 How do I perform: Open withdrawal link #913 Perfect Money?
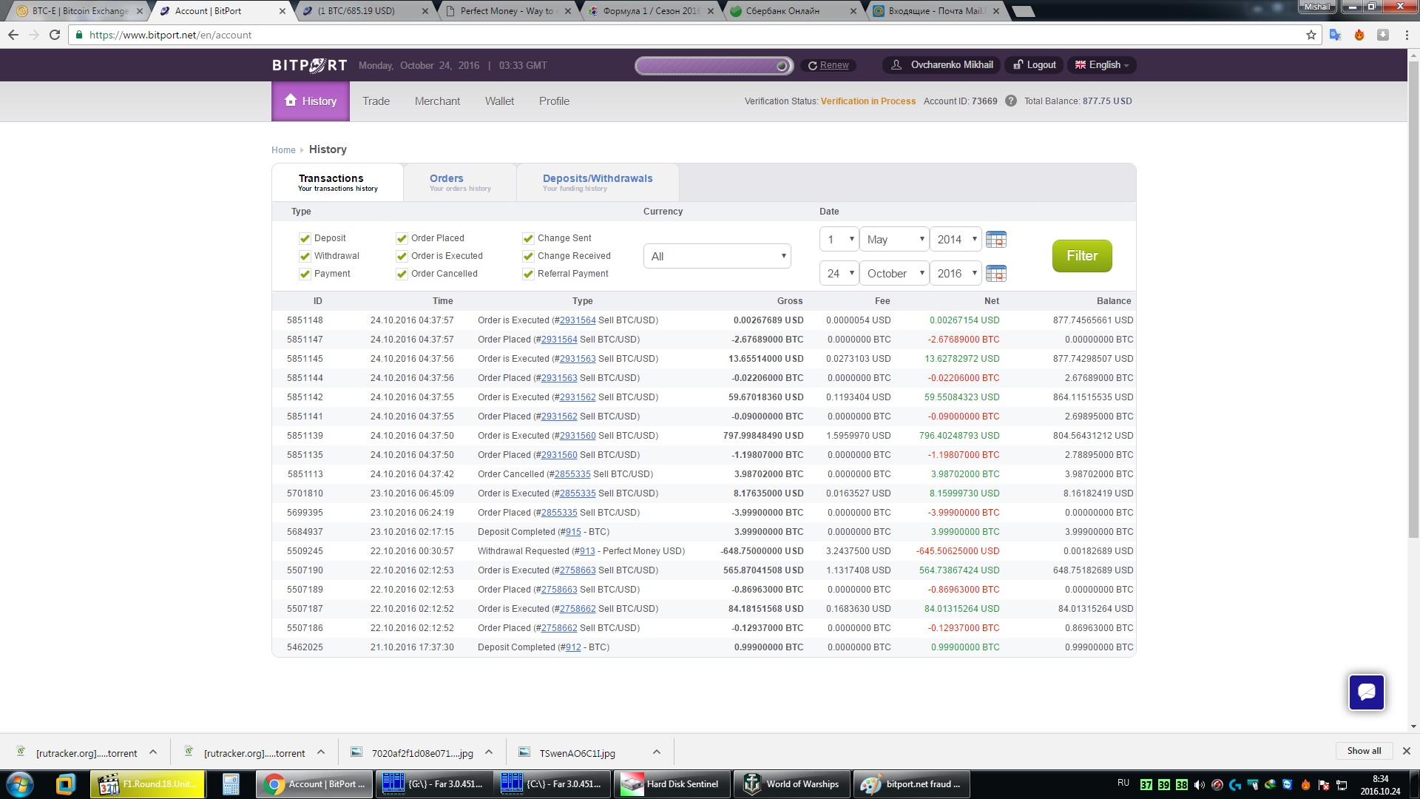[x=587, y=551]
